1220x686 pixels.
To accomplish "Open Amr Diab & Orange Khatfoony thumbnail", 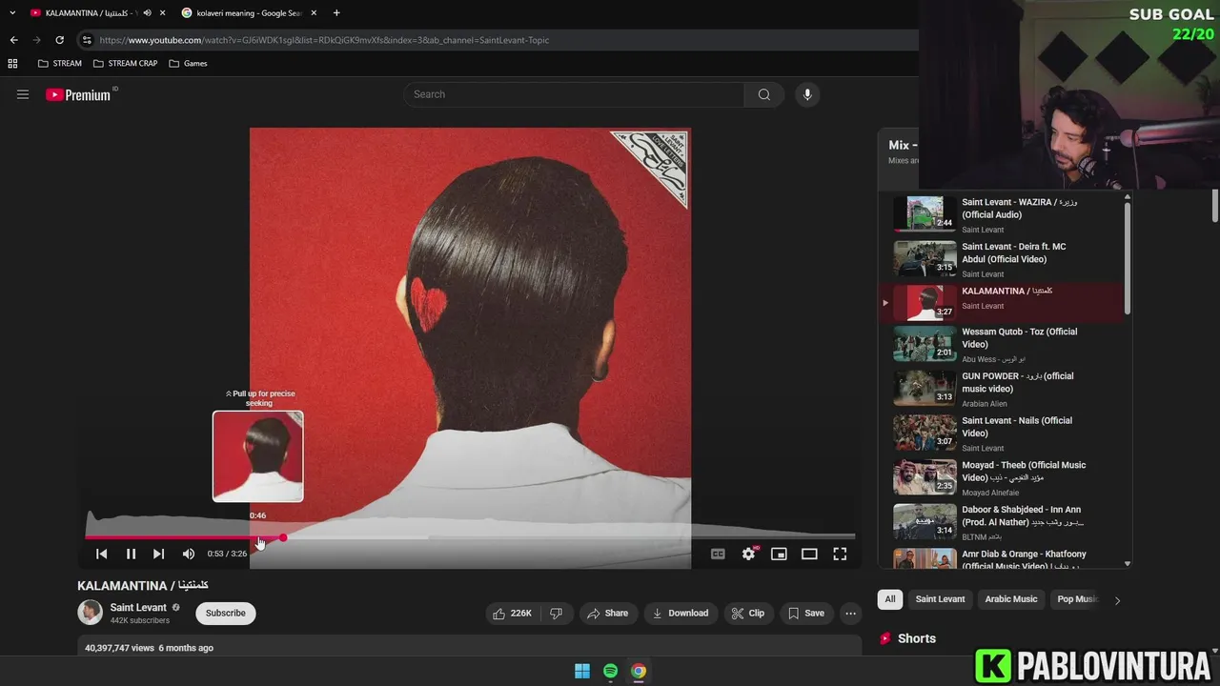I will (x=925, y=558).
